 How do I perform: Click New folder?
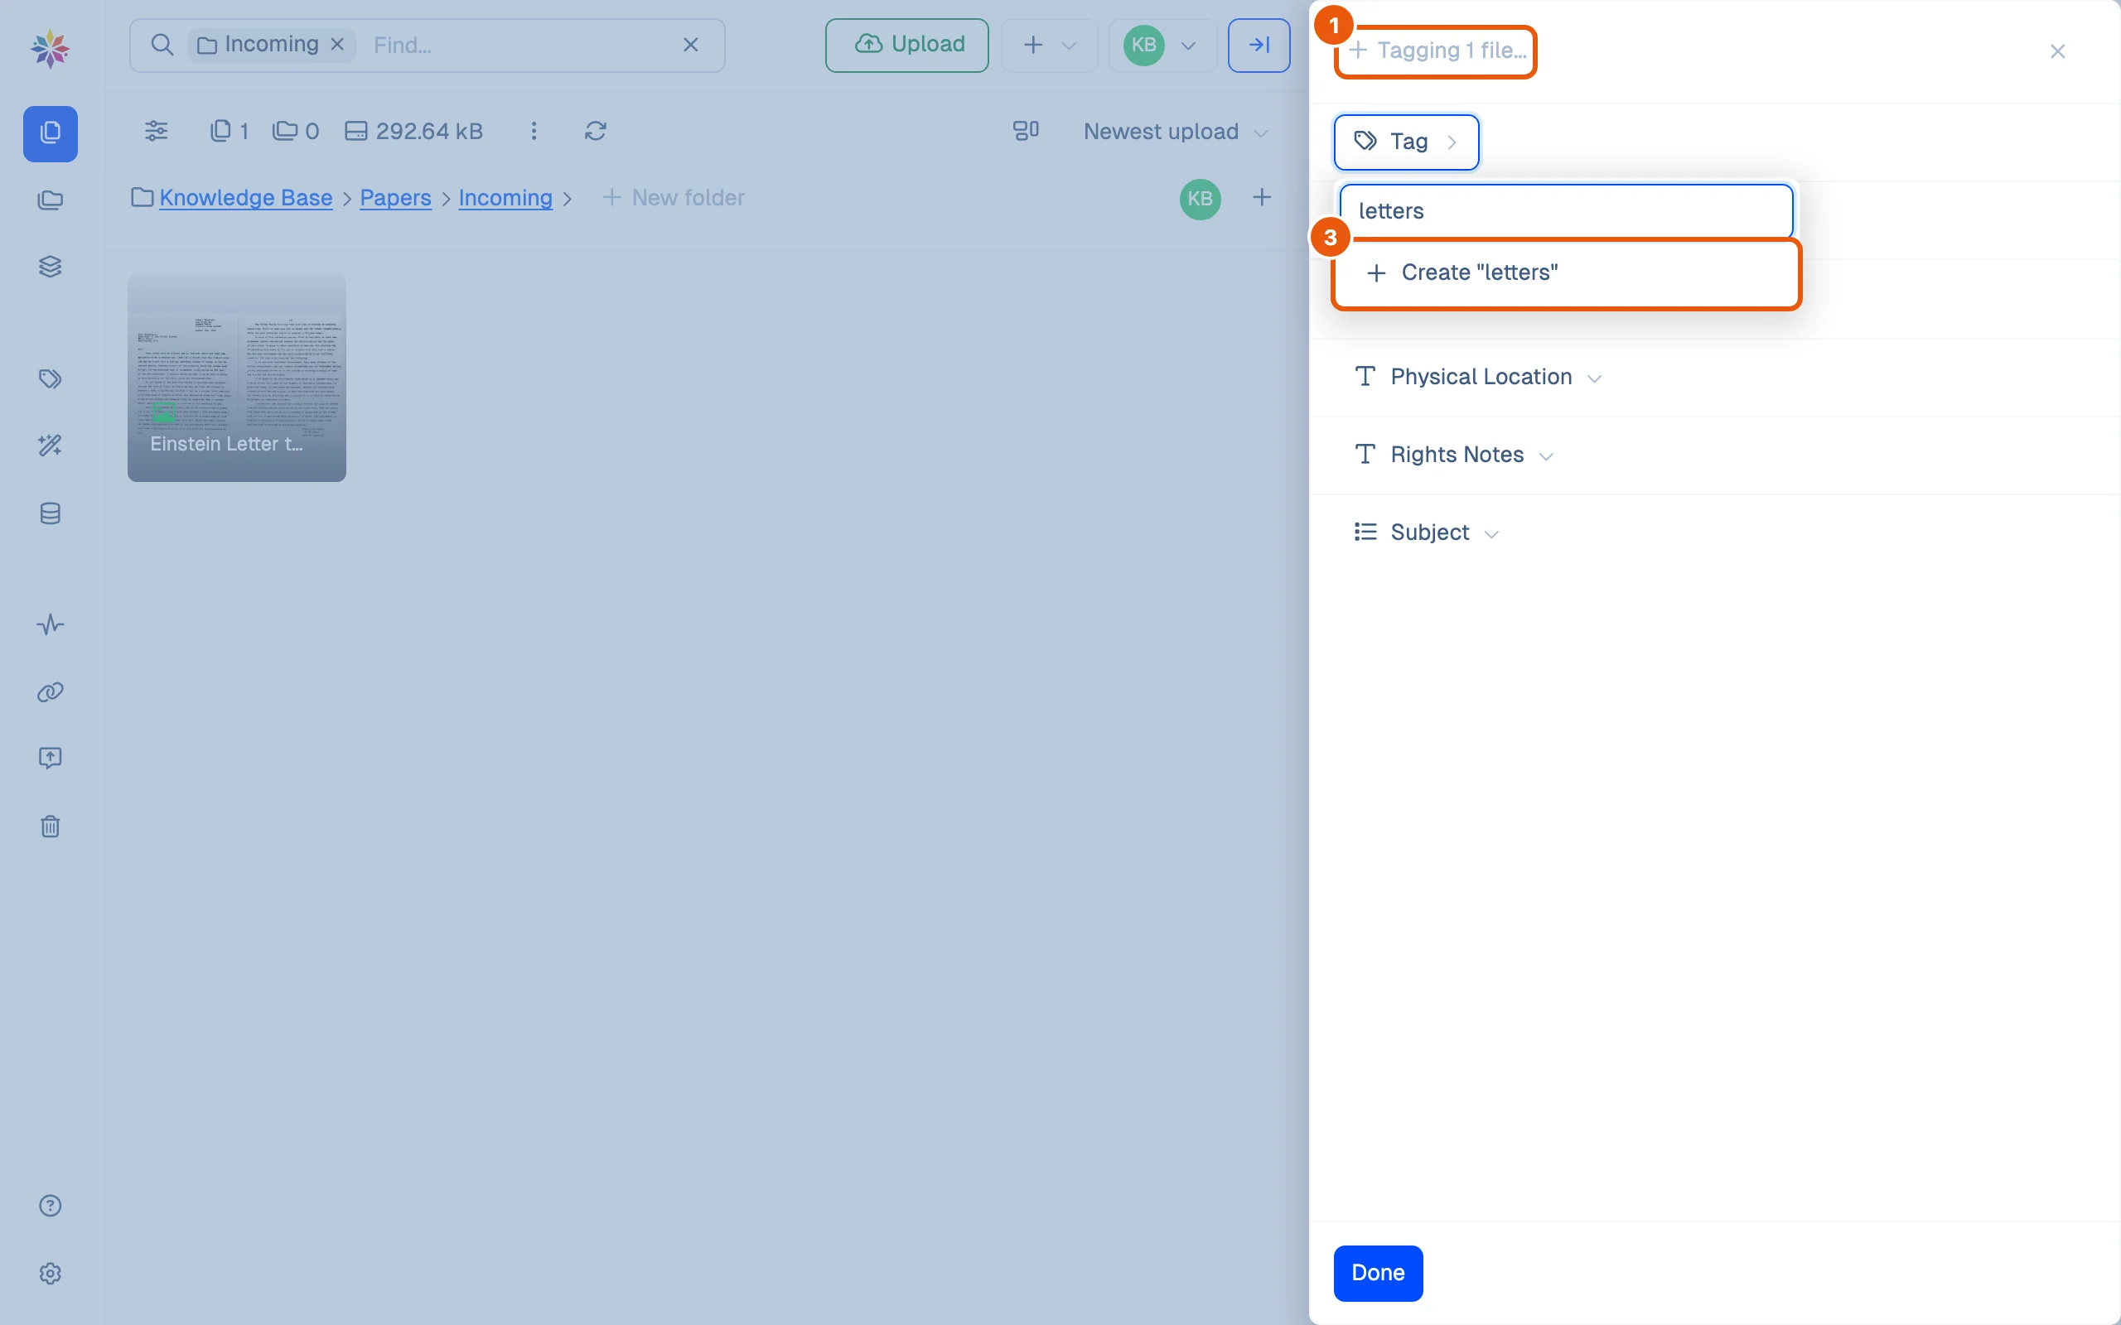point(673,198)
